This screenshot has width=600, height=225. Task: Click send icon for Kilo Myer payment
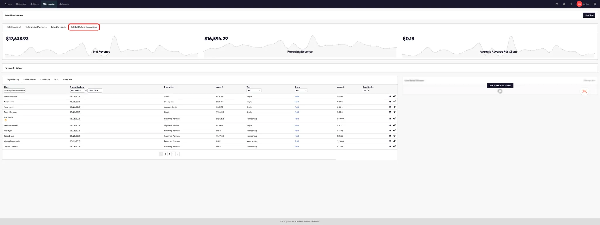pos(394,131)
